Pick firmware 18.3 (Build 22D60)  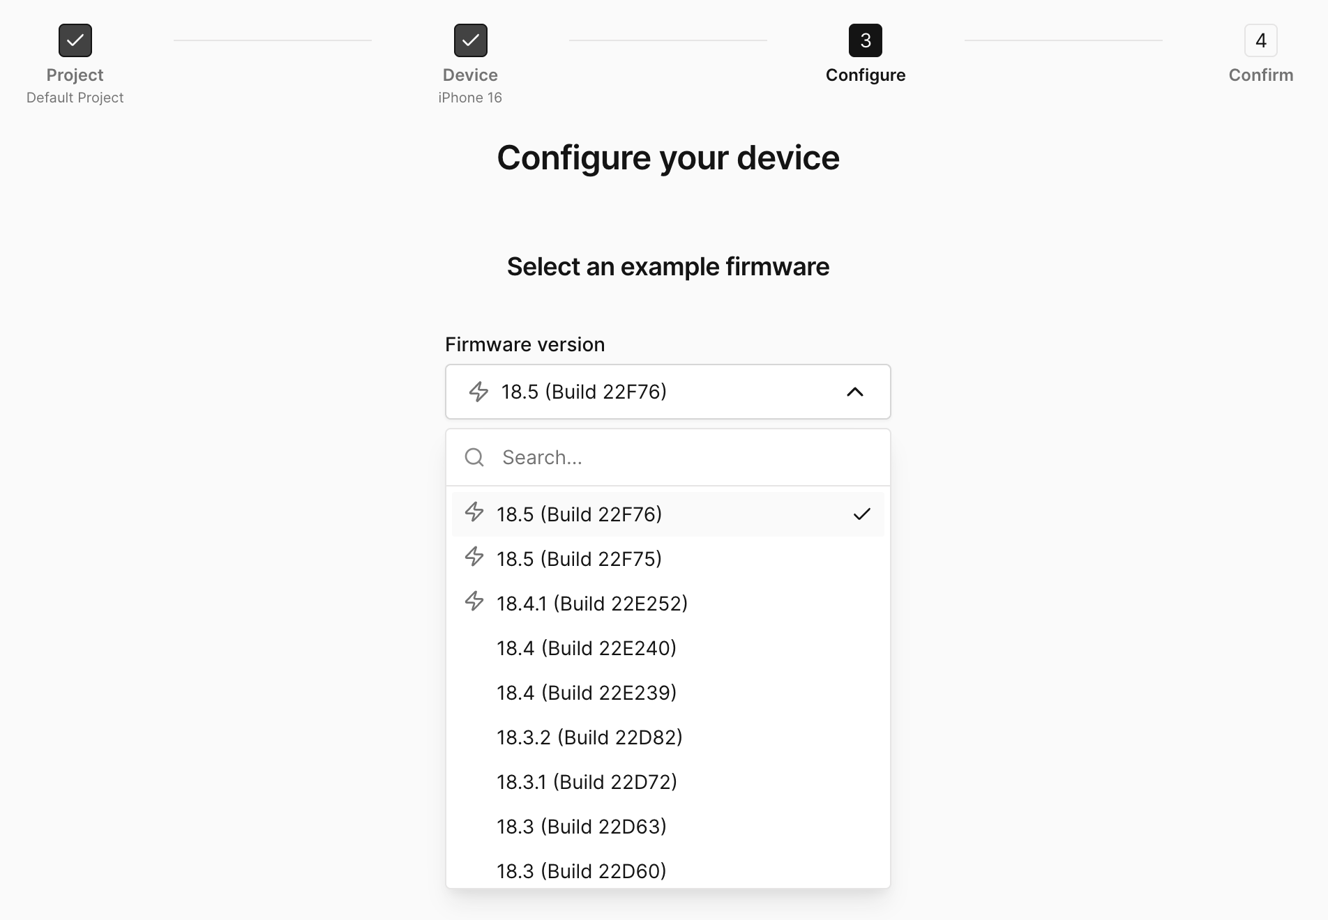point(581,871)
